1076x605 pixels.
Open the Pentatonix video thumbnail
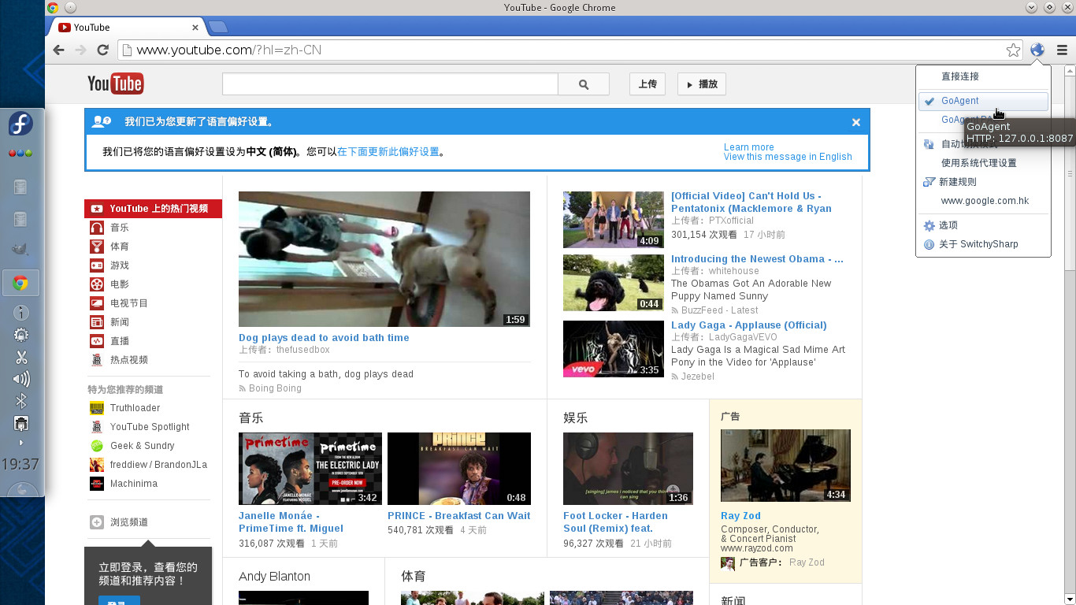coord(614,220)
